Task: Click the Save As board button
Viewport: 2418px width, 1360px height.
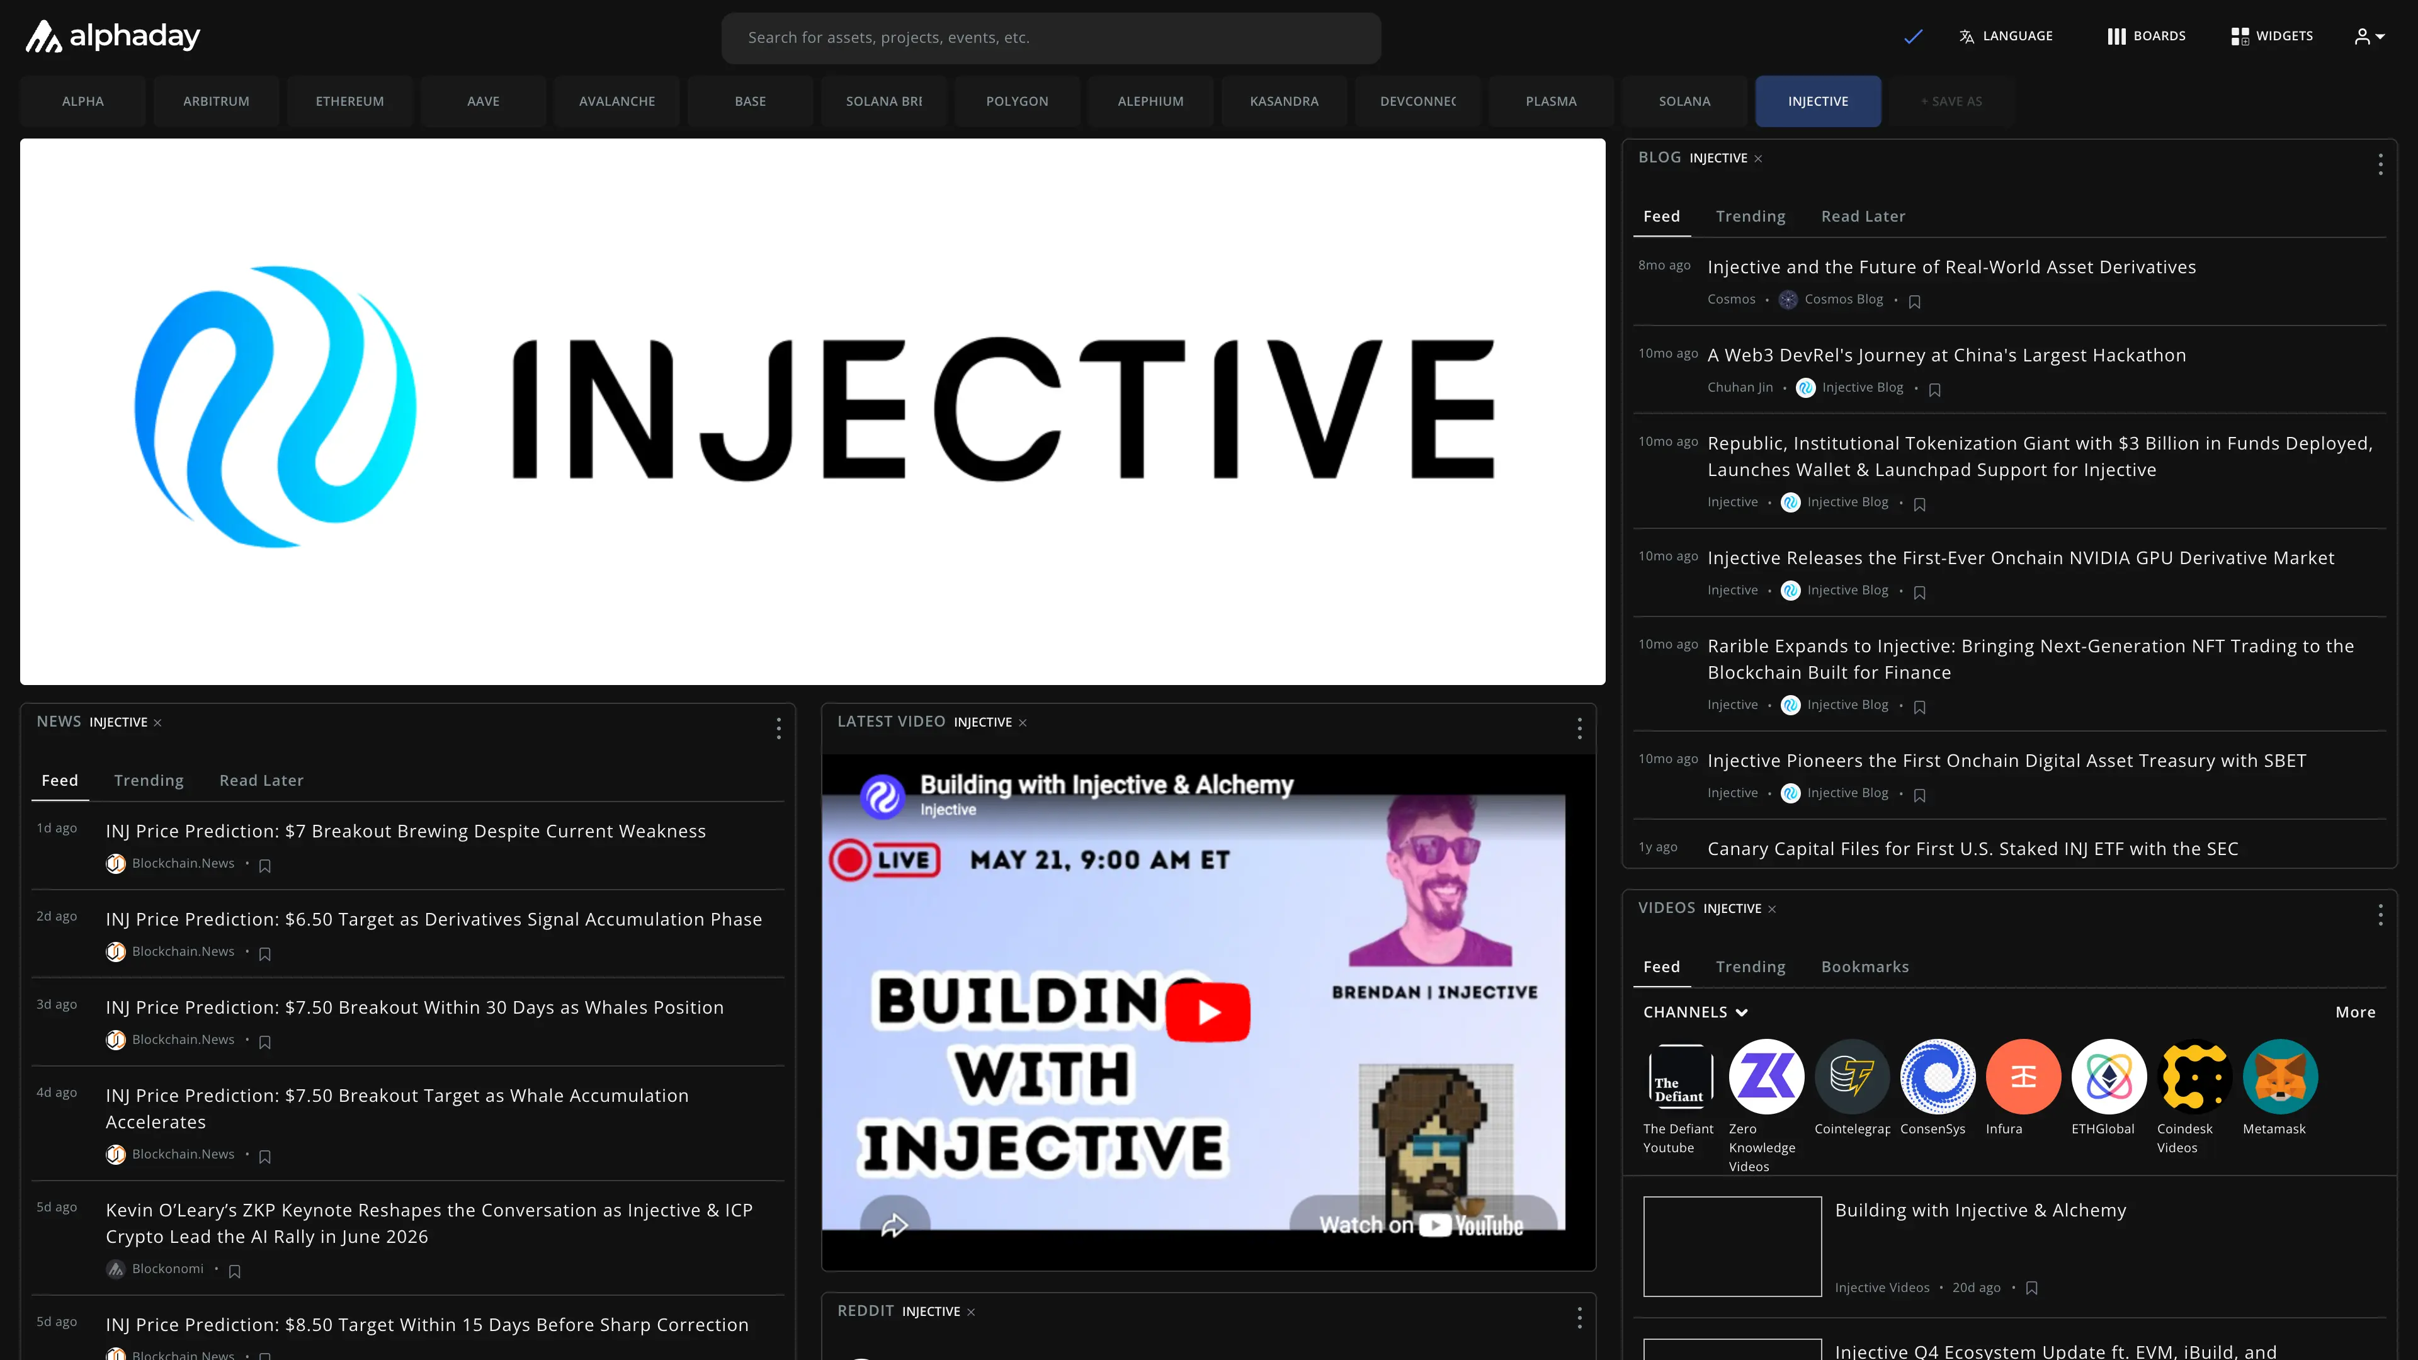Action: click(x=1951, y=101)
